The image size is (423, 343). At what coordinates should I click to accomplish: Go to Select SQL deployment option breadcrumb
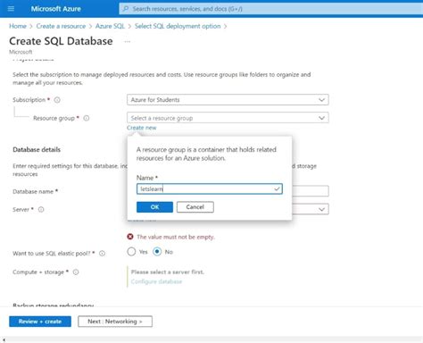click(x=178, y=26)
